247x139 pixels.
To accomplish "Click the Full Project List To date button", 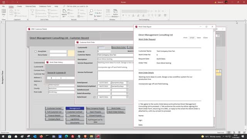I will click(95, 121).
